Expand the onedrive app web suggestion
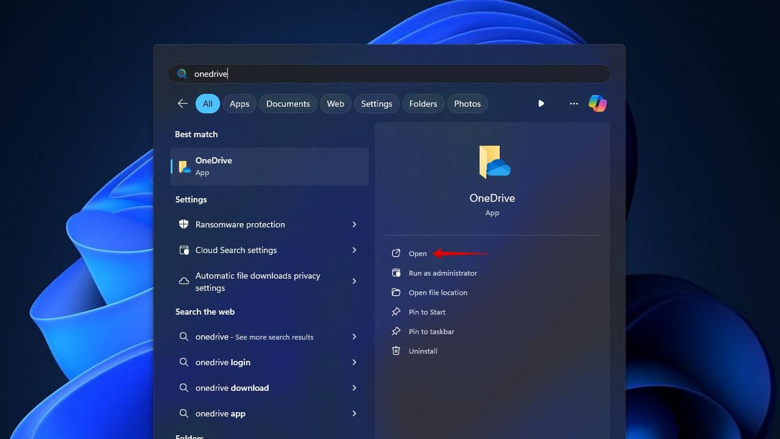 (x=219, y=413)
